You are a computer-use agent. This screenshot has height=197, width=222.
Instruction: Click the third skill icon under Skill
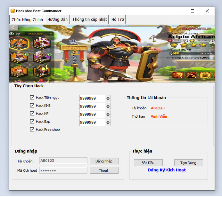click(205, 75)
